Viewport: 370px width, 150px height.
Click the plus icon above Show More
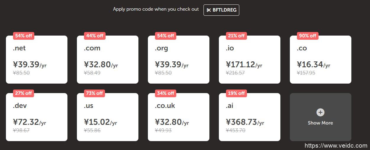320,112
